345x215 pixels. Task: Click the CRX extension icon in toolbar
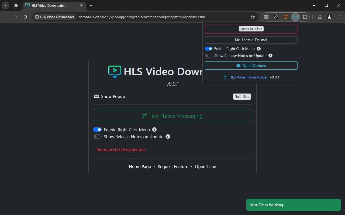coord(266,17)
